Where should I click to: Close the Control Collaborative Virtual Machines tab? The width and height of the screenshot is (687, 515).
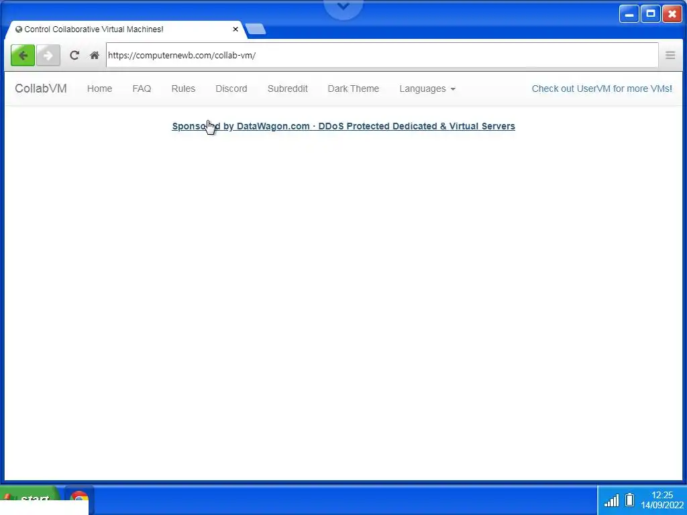[x=235, y=30]
